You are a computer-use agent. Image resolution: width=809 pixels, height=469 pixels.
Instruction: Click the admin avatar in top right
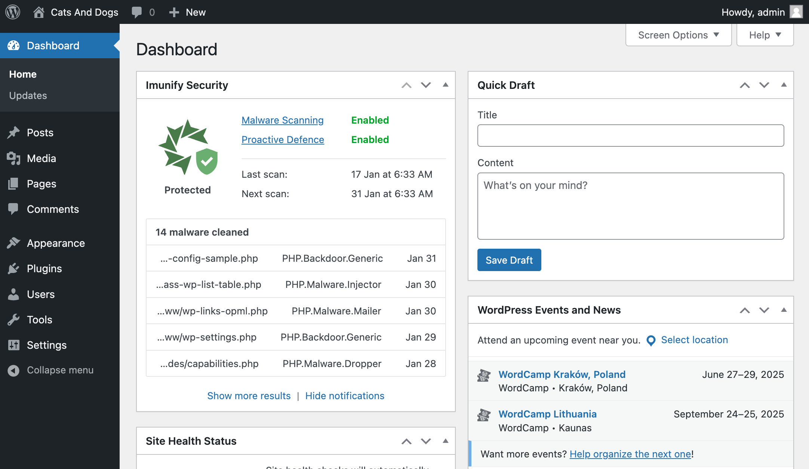796,12
